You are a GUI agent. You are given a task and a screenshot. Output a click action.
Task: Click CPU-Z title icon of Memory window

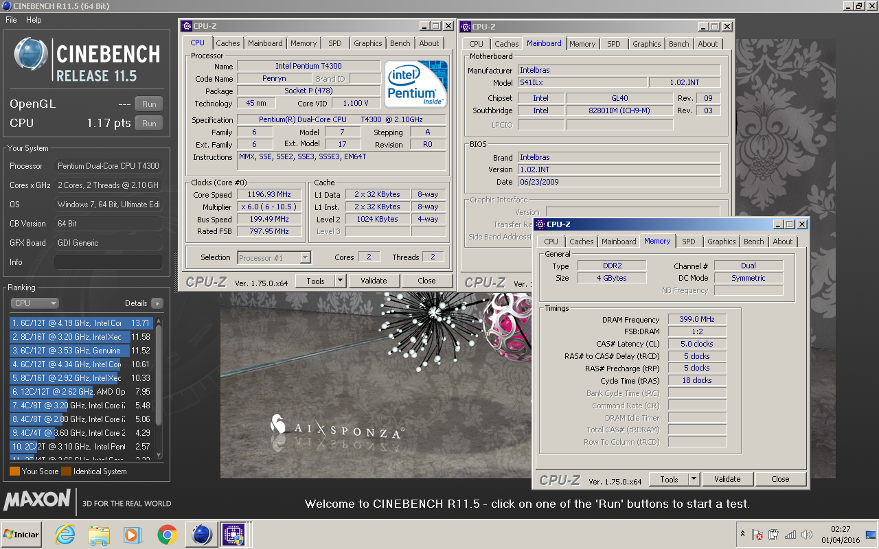pyautogui.click(x=540, y=224)
